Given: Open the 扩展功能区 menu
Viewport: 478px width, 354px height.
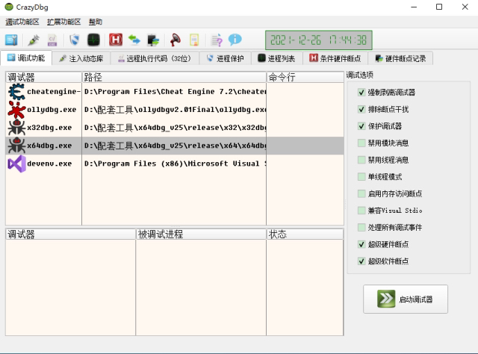Looking at the screenshot, I should pyautogui.click(x=63, y=22).
